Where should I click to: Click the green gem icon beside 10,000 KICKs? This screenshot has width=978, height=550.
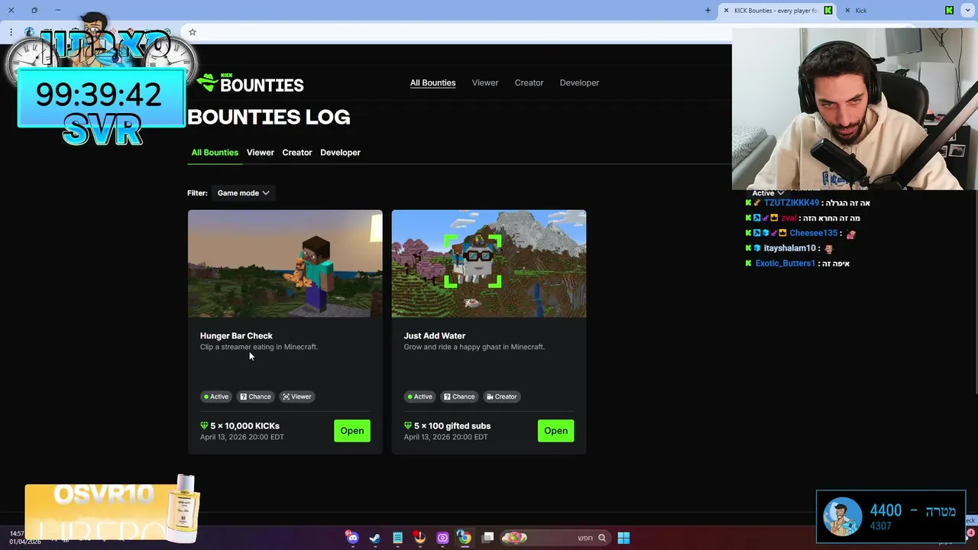point(204,425)
